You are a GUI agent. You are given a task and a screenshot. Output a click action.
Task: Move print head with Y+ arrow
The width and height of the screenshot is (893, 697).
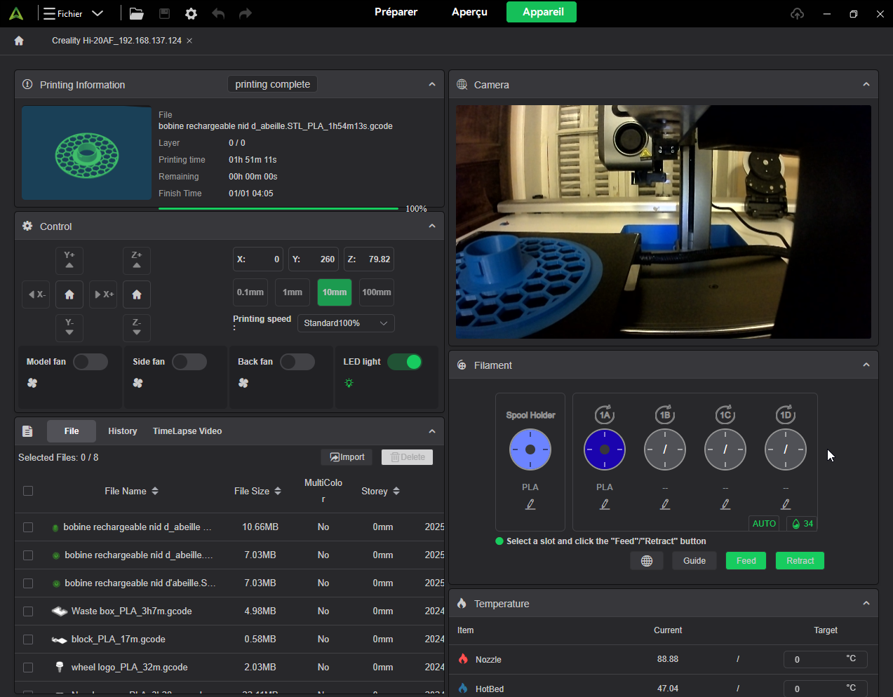[69, 260]
